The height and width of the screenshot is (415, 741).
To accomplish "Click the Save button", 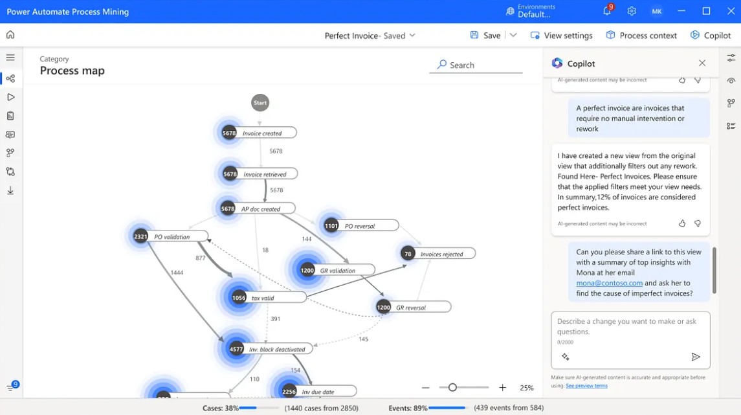I will point(485,36).
